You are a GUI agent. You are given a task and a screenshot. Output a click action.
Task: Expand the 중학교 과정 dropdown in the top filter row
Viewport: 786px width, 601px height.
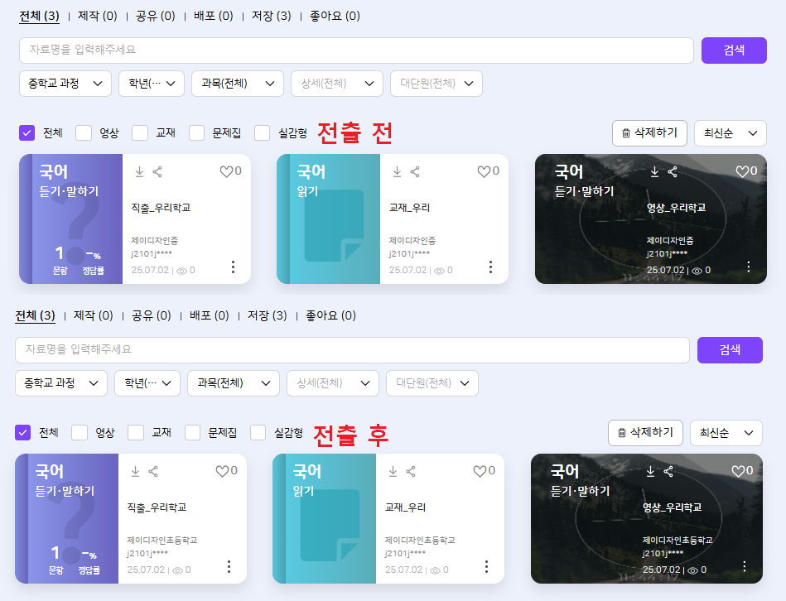tap(65, 83)
